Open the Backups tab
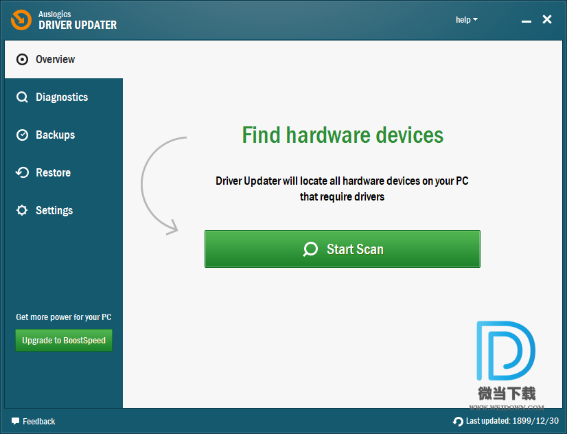 [x=64, y=135]
